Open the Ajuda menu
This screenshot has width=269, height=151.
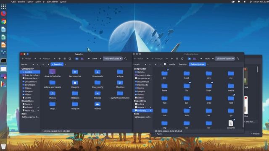pyautogui.click(x=63, y=2)
